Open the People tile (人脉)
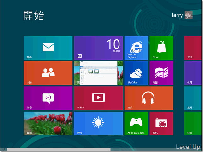203x152 pixels. click(48, 73)
